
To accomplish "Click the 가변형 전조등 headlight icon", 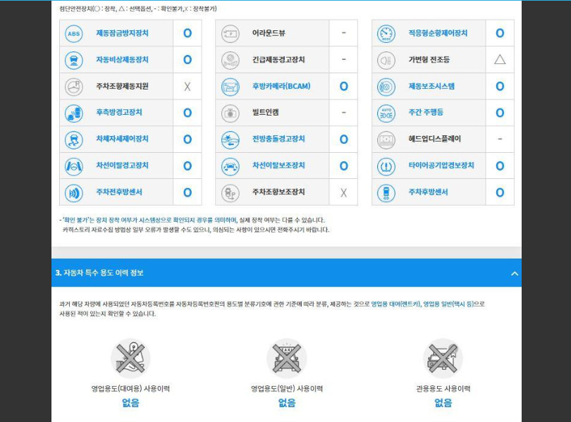I will pyautogui.click(x=386, y=60).
